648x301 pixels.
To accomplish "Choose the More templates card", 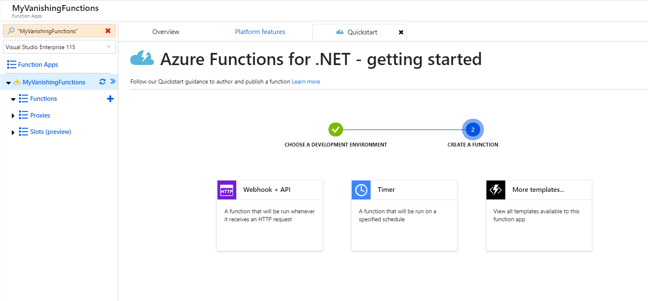I will (x=539, y=216).
